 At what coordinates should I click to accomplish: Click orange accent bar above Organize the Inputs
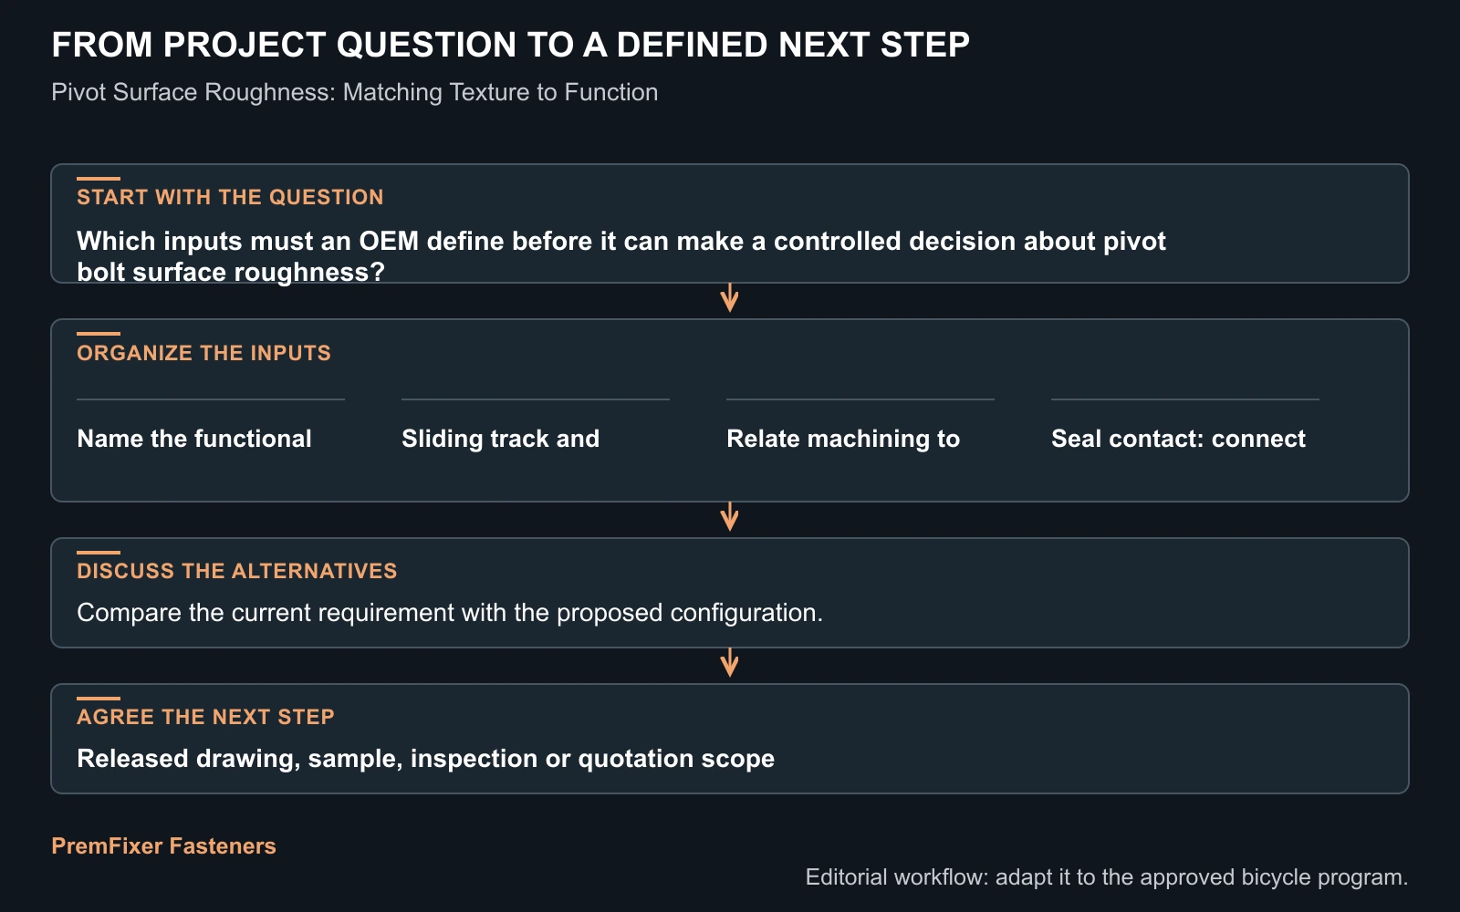(99, 334)
